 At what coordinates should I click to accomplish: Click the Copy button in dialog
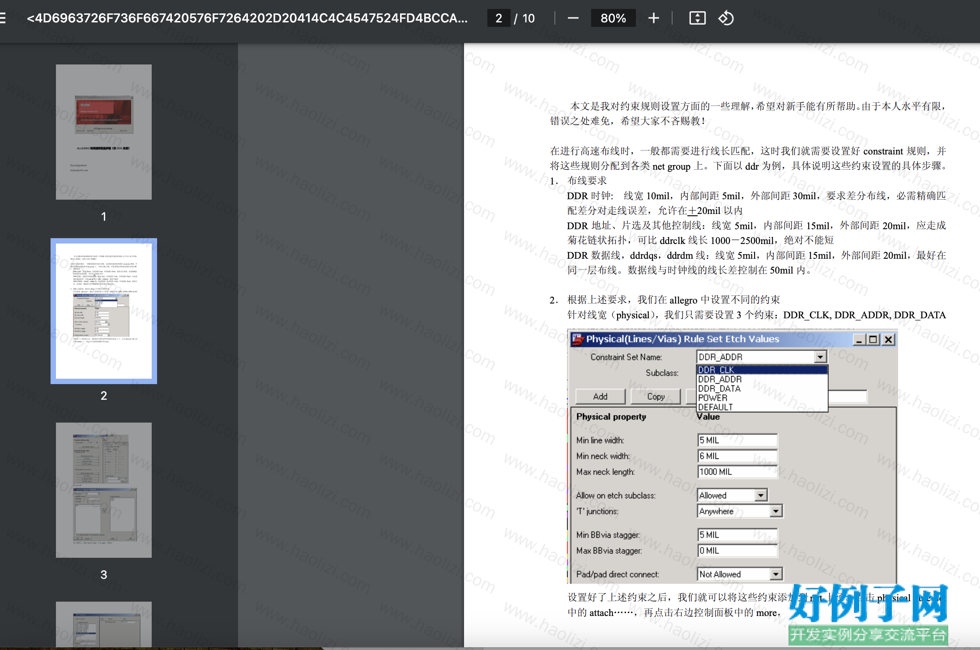point(656,396)
